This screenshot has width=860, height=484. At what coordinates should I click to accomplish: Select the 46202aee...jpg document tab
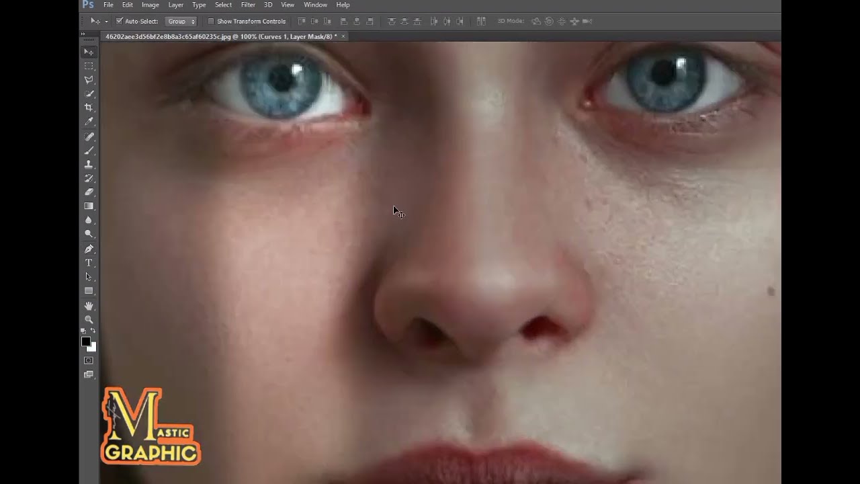[221, 36]
